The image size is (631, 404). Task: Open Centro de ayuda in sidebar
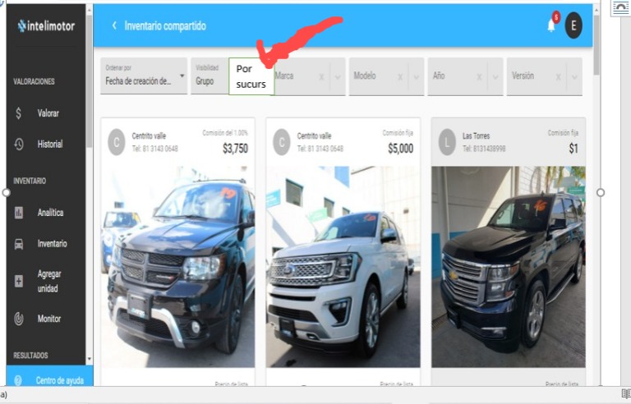tap(49, 380)
